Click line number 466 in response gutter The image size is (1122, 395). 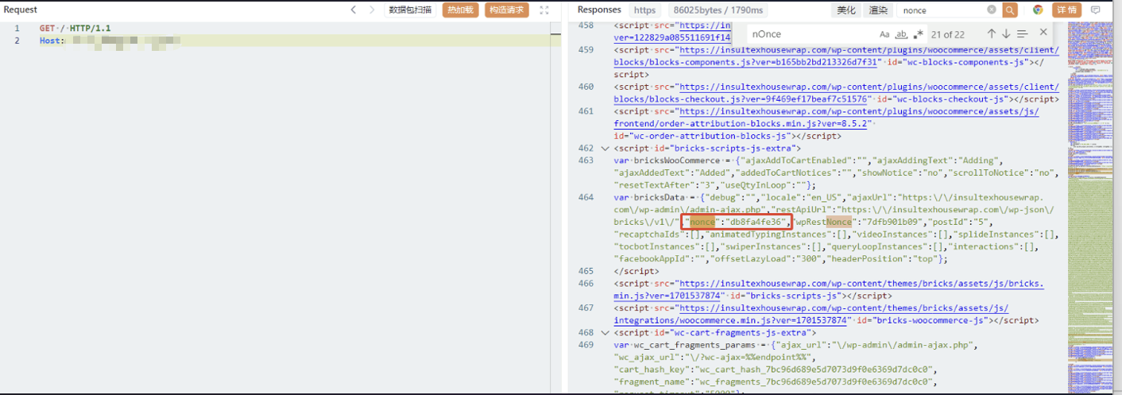coord(586,285)
